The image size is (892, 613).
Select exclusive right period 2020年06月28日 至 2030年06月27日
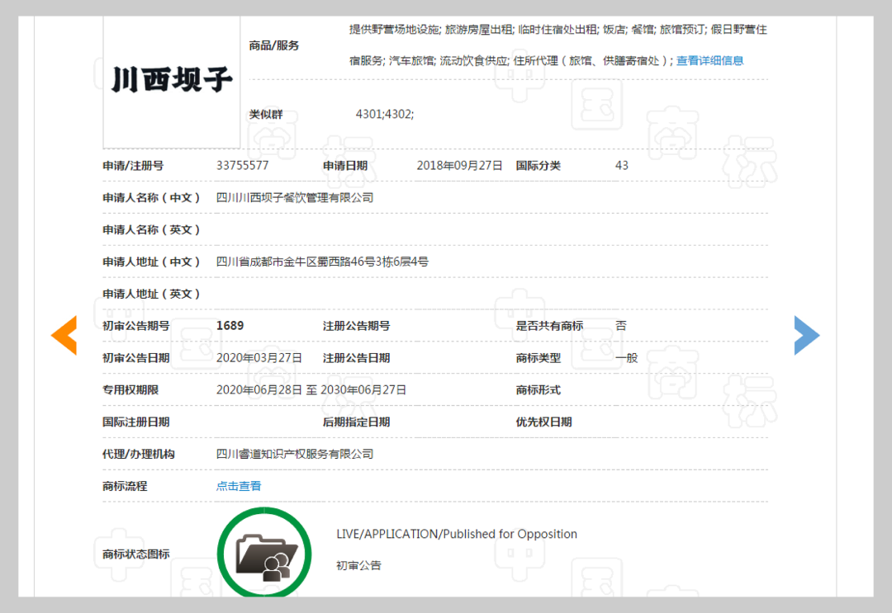[311, 390]
